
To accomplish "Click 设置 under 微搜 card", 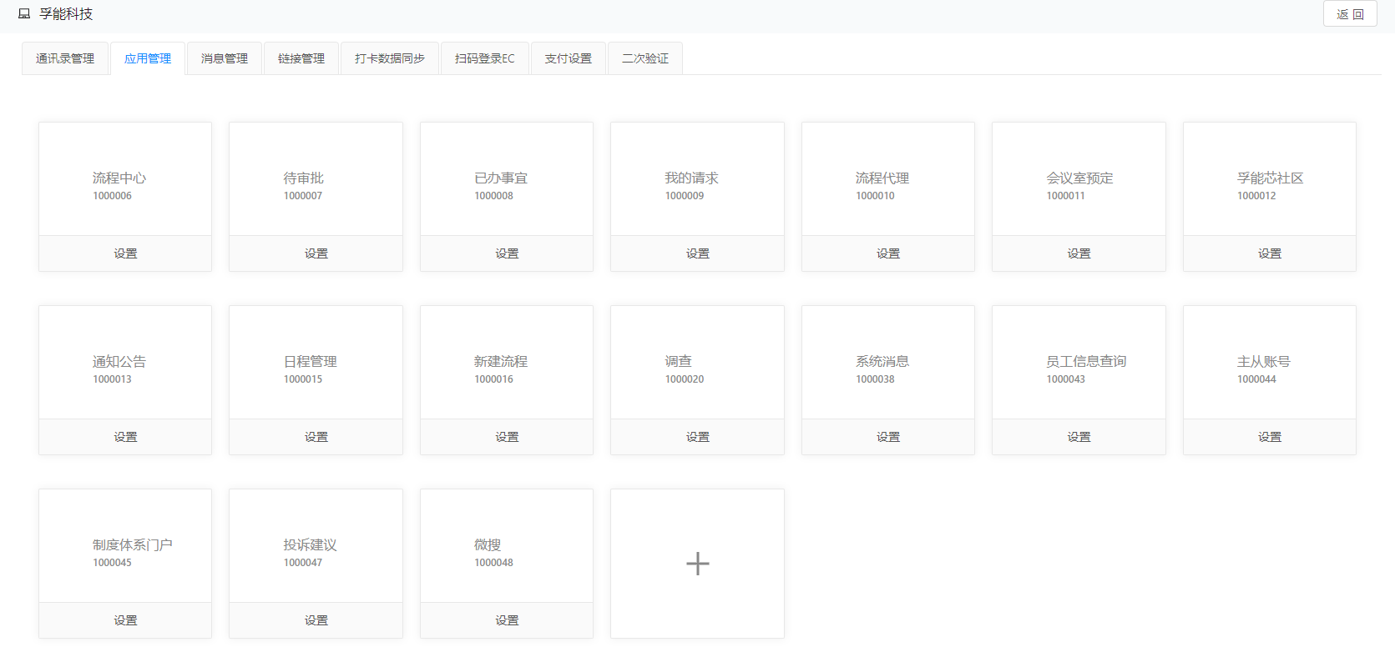I will click(507, 620).
